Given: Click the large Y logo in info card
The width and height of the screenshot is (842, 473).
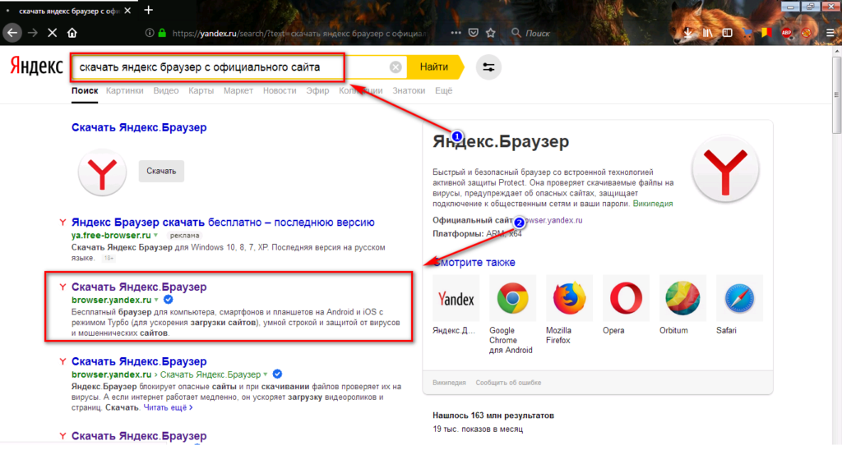Looking at the screenshot, I should pos(725,170).
